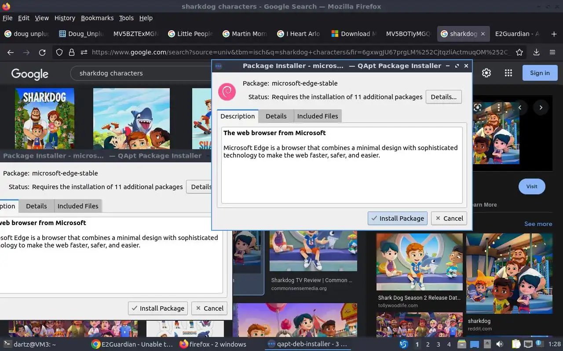Search inside image with the lens icon

coord(477,107)
